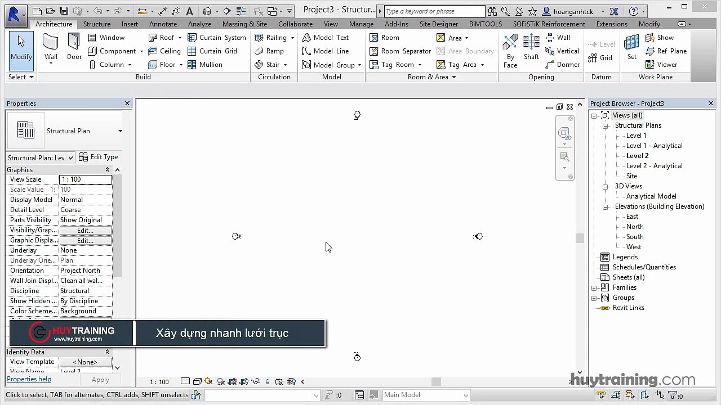Expand the Families node in Project Browser
The image size is (721, 405).
click(594, 287)
